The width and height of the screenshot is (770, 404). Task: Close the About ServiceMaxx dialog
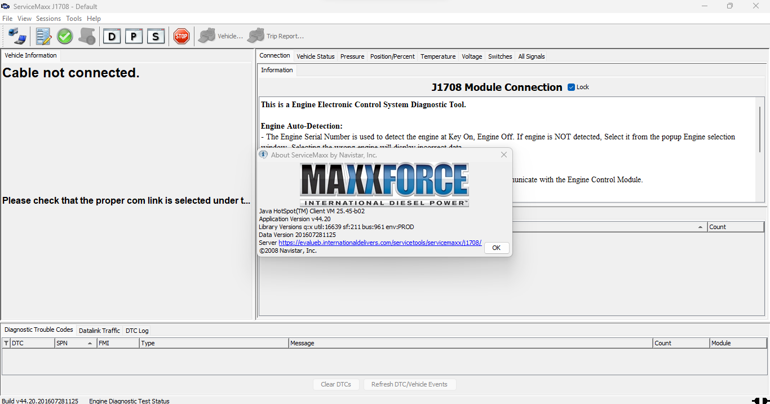[x=504, y=155]
